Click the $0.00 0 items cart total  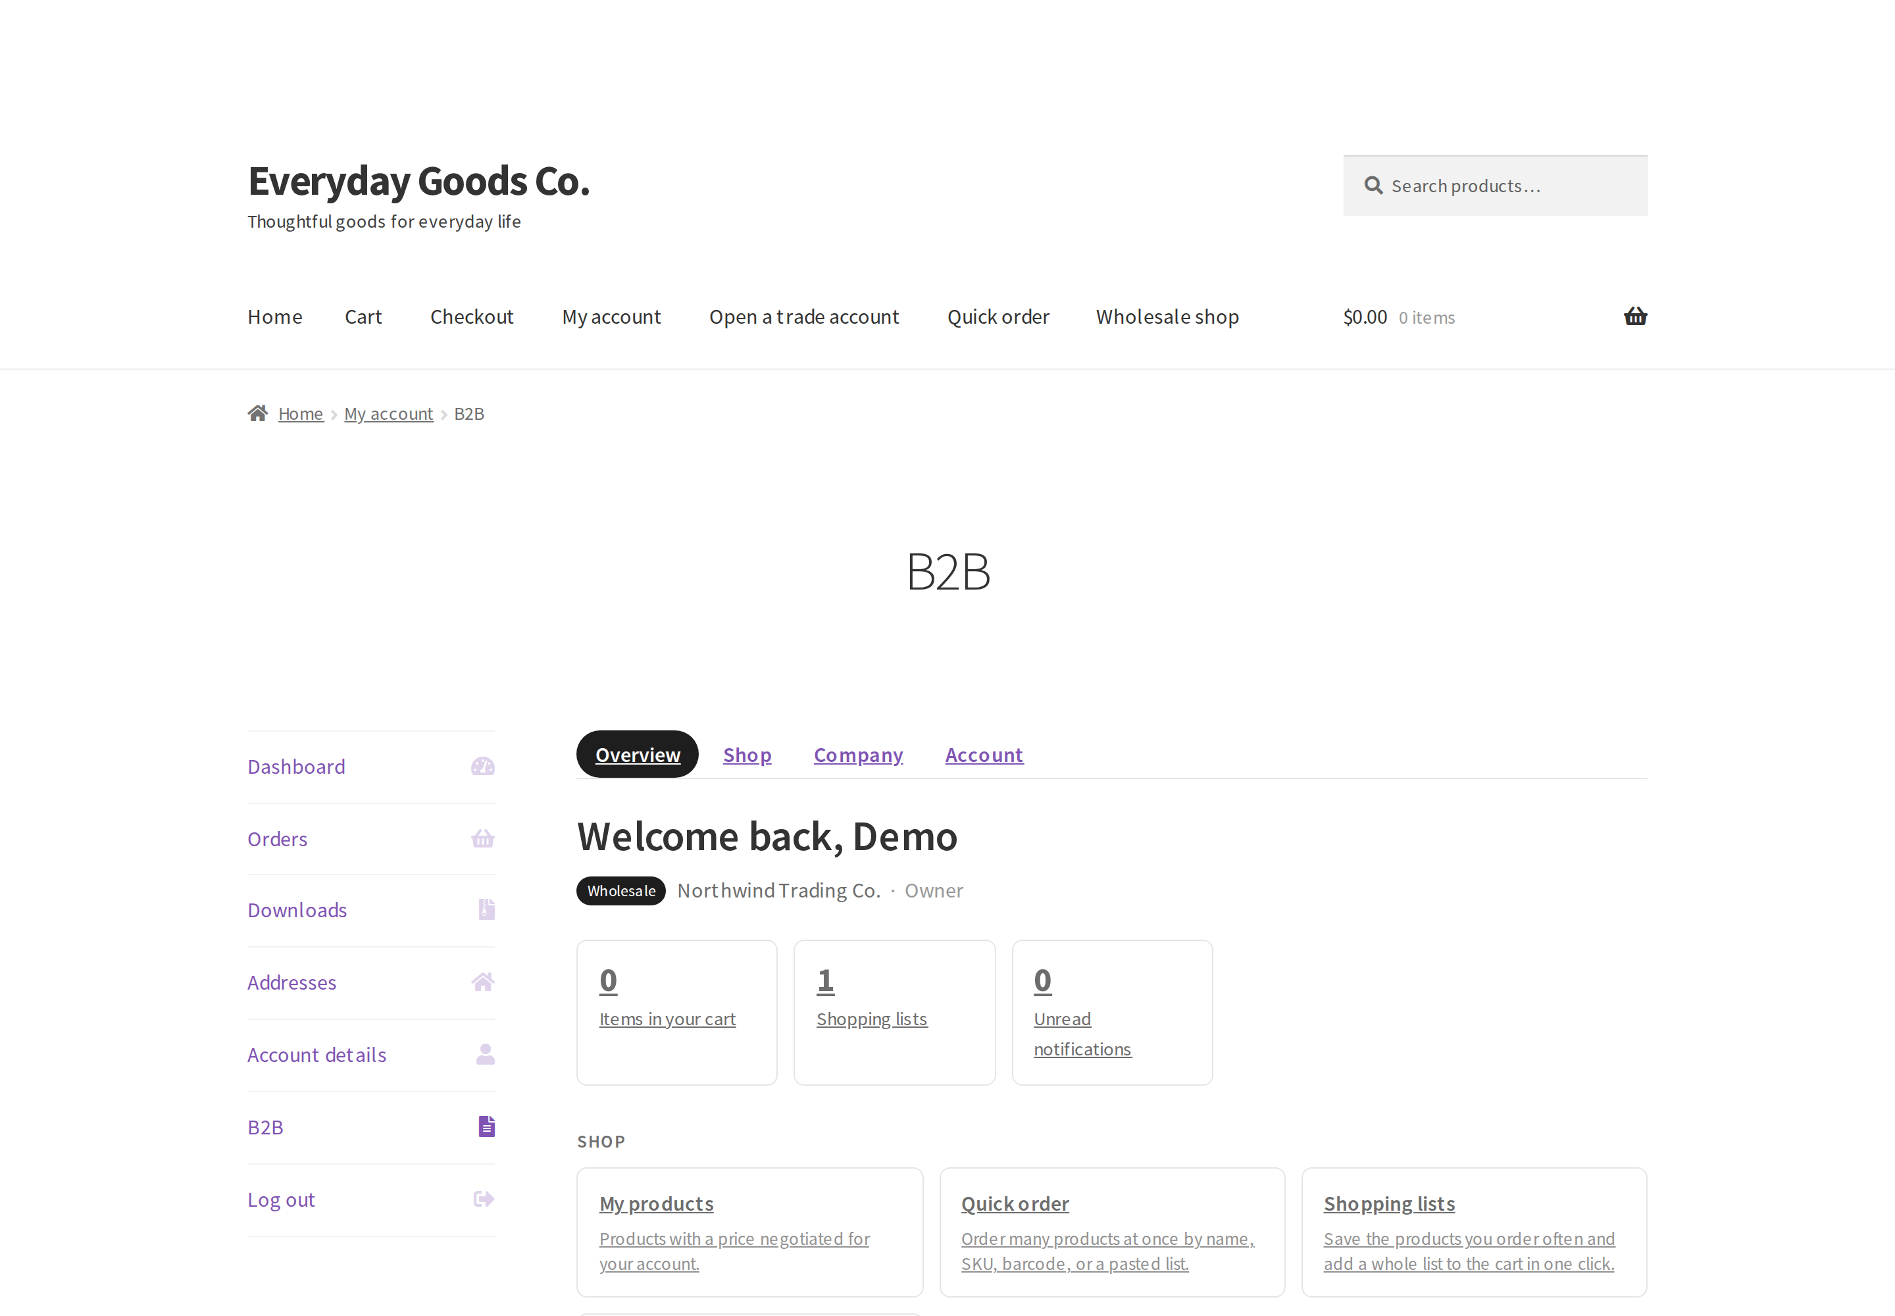click(x=1399, y=316)
